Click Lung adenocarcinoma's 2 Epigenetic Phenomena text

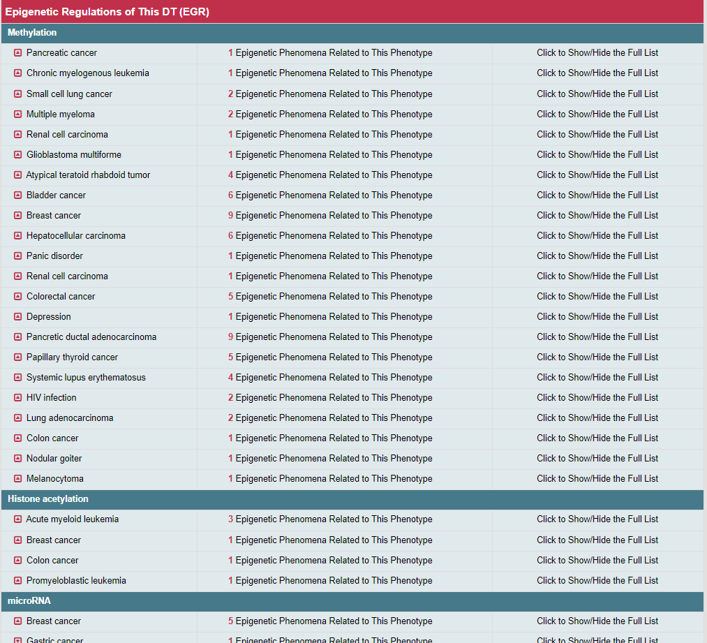point(330,418)
